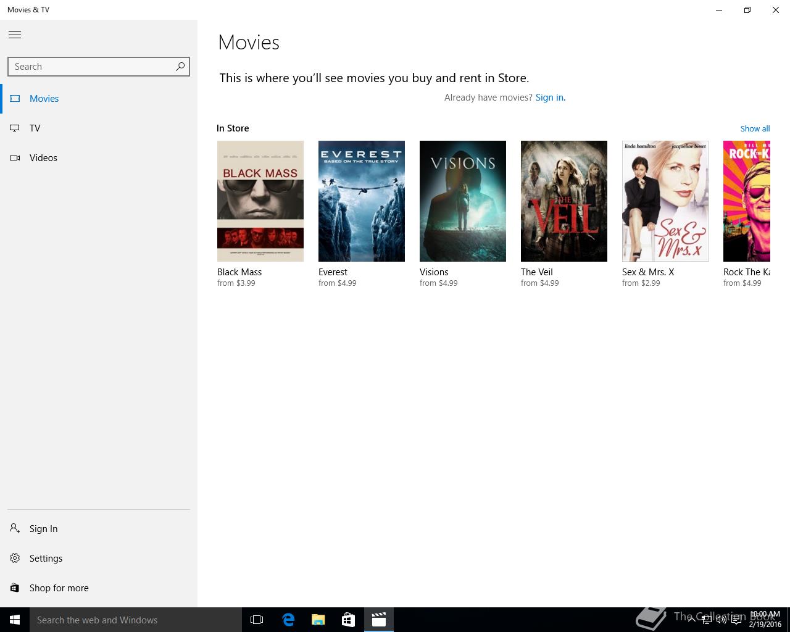Screen dimensions: 790x632
Task: Select the Movies navigation item
Action: coord(99,98)
